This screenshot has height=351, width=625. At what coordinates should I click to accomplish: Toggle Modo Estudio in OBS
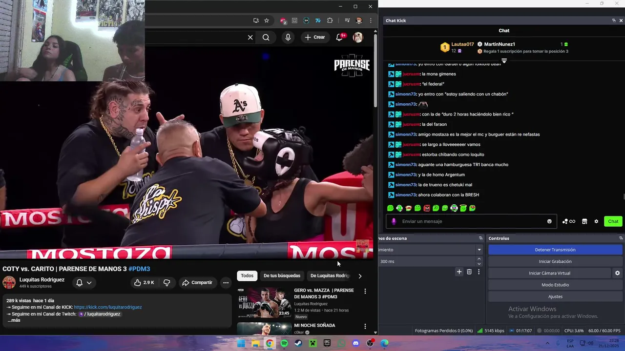coord(555,285)
